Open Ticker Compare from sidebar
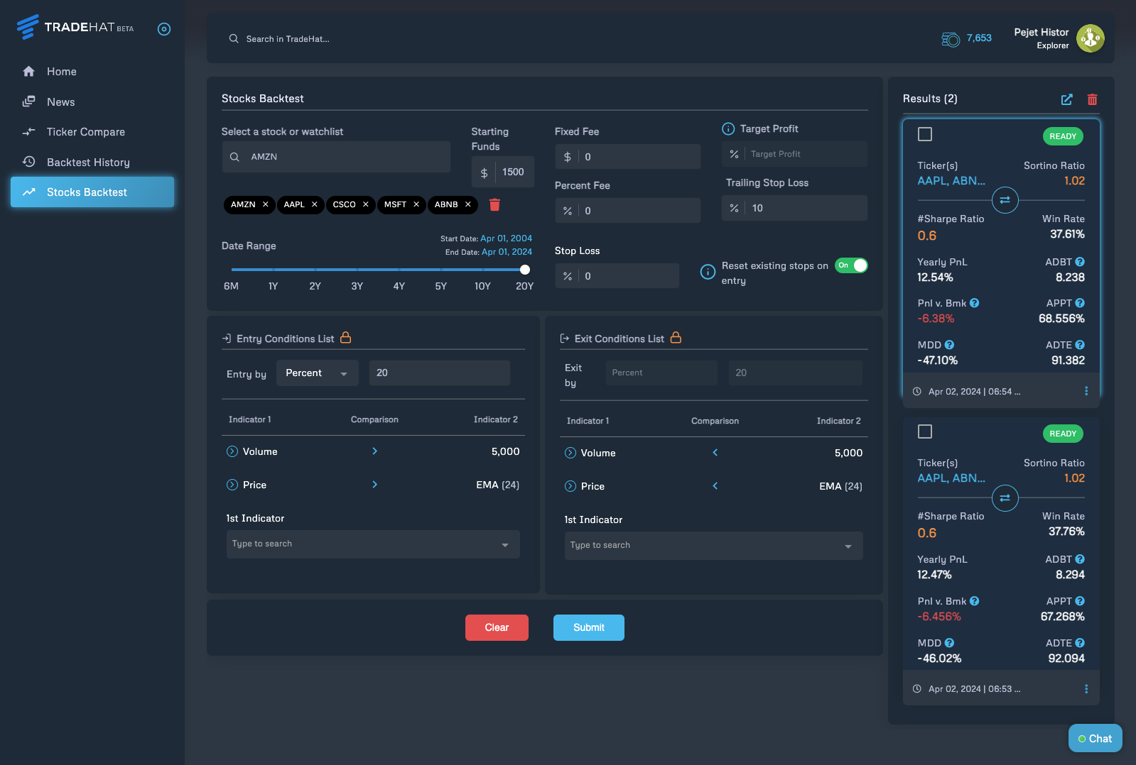 coord(85,132)
